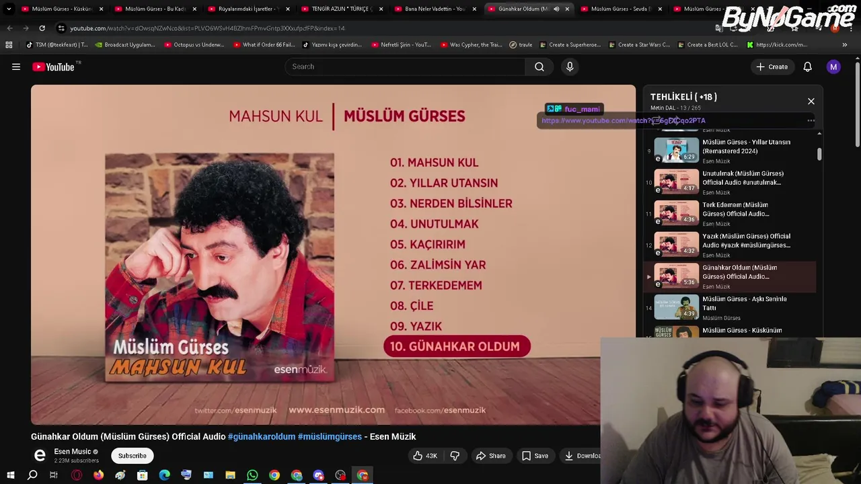The width and height of the screenshot is (861, 484).
Task: Open Task View in the taskbar
Action: point(54,475)
